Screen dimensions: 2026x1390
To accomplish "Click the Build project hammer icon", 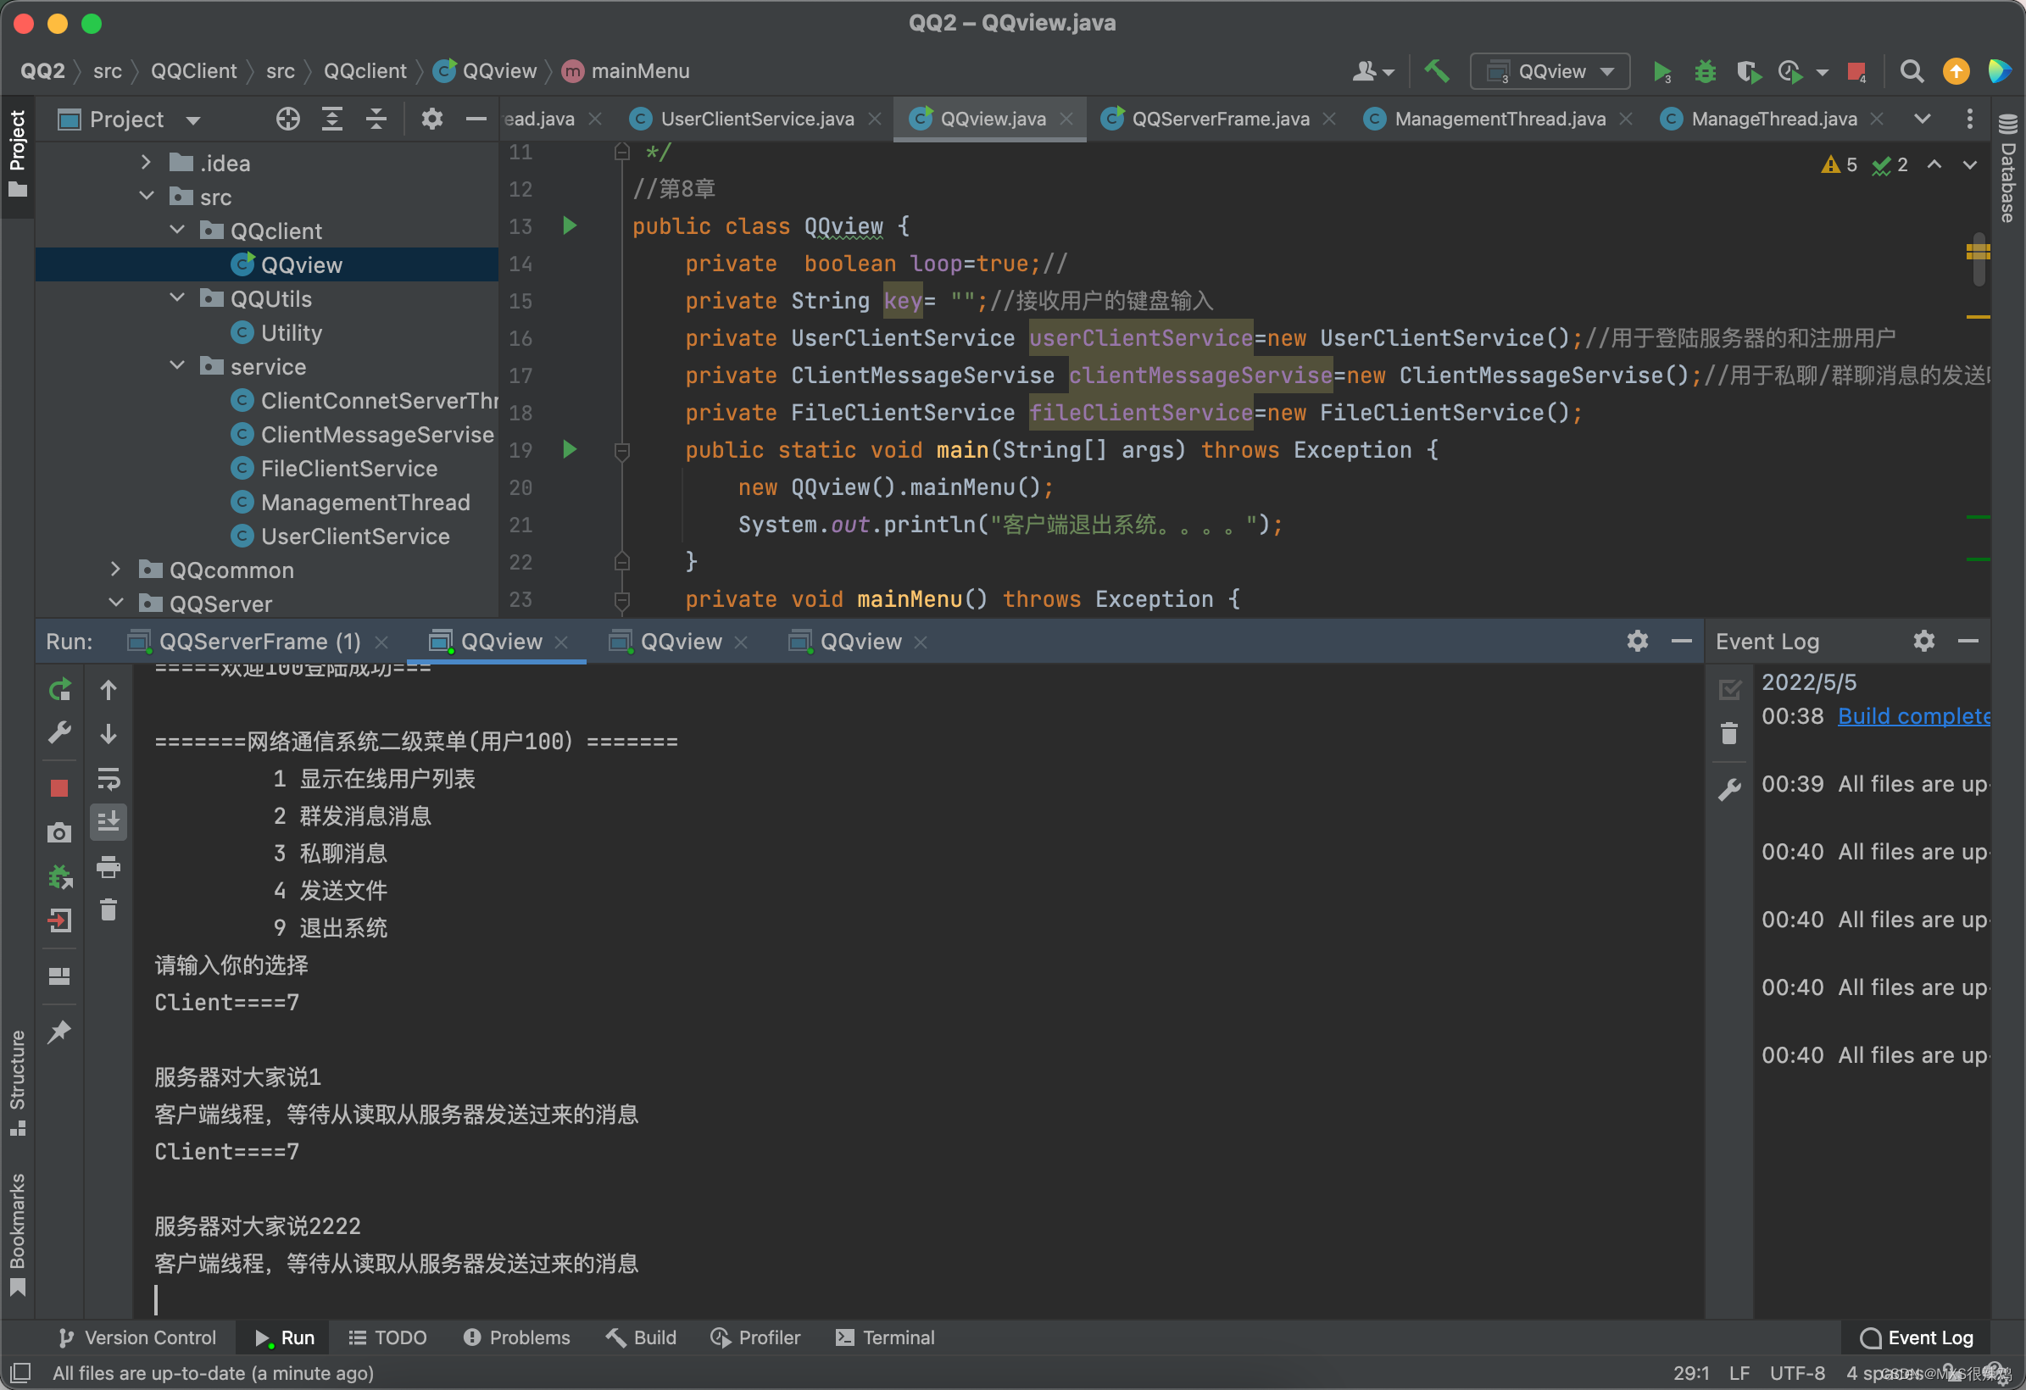I will point(1436,70).
